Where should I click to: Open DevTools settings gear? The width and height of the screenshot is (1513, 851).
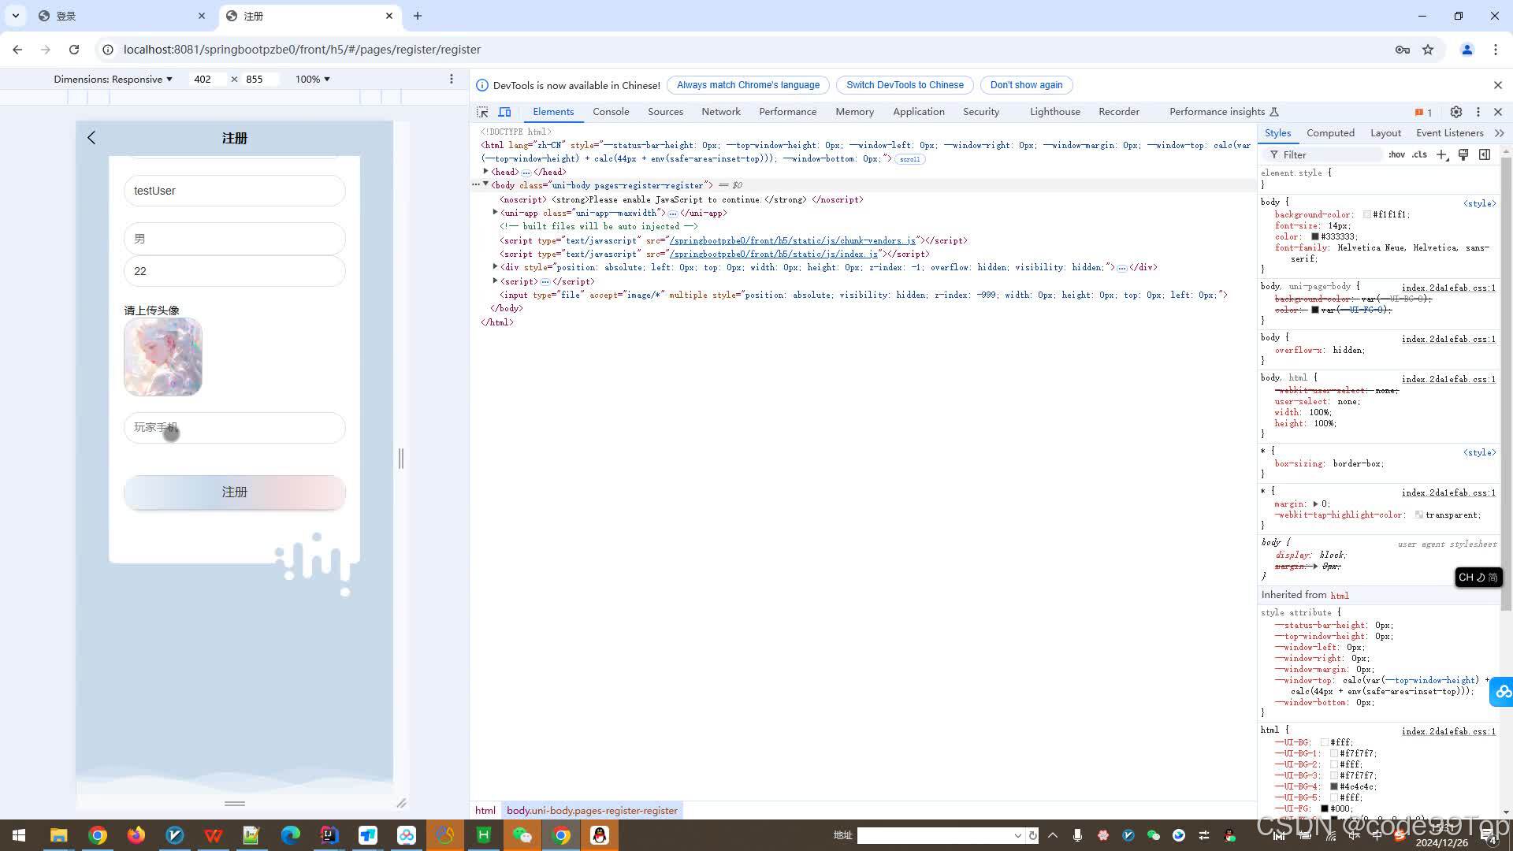[1456, 112]
